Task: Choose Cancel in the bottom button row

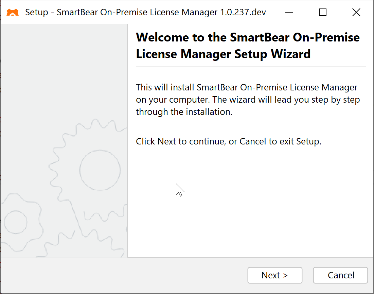Action: (x=340, y=275)
